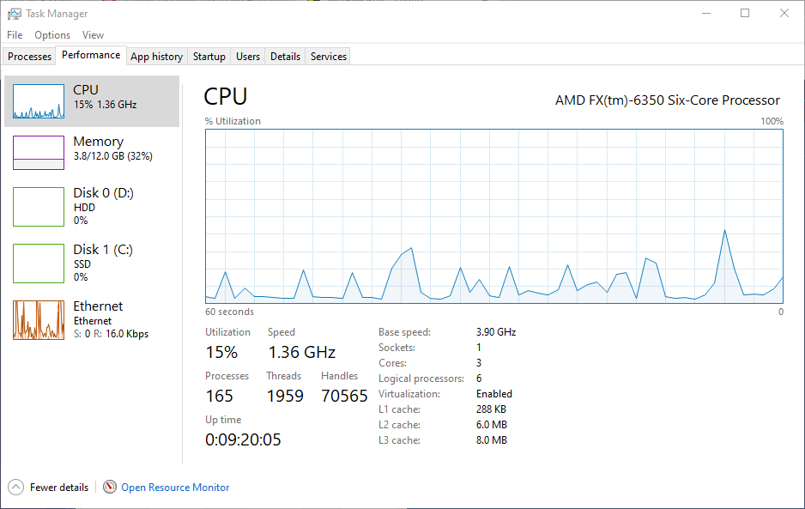This screenshot has height=509, width=805.
Task: Open the View menu
Action: click(93, 35)
